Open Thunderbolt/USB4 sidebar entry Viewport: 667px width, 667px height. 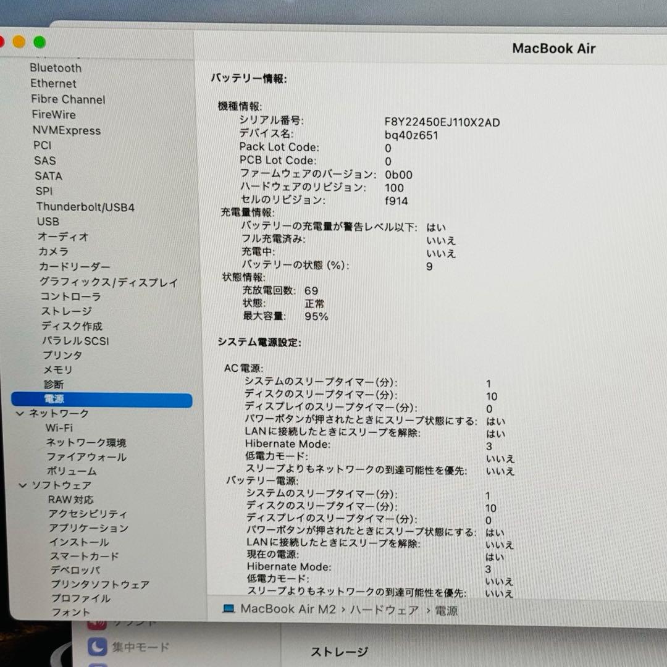pos(85,207)
